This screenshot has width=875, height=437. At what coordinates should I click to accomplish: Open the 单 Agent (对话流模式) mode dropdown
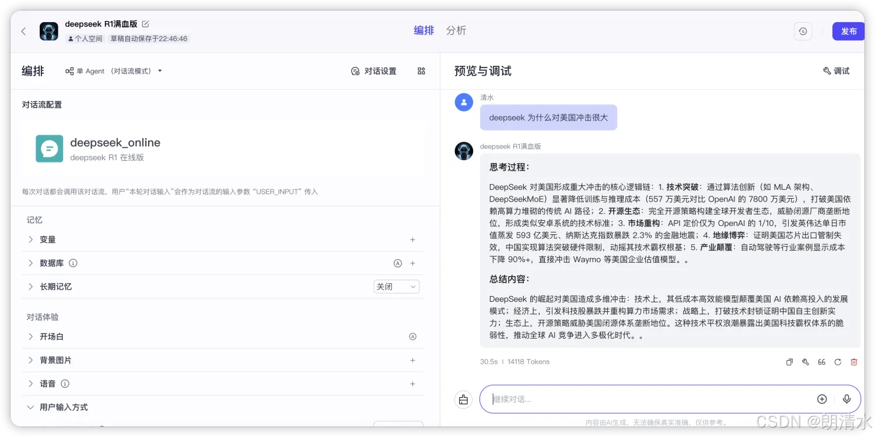click(x=114, y=71)
